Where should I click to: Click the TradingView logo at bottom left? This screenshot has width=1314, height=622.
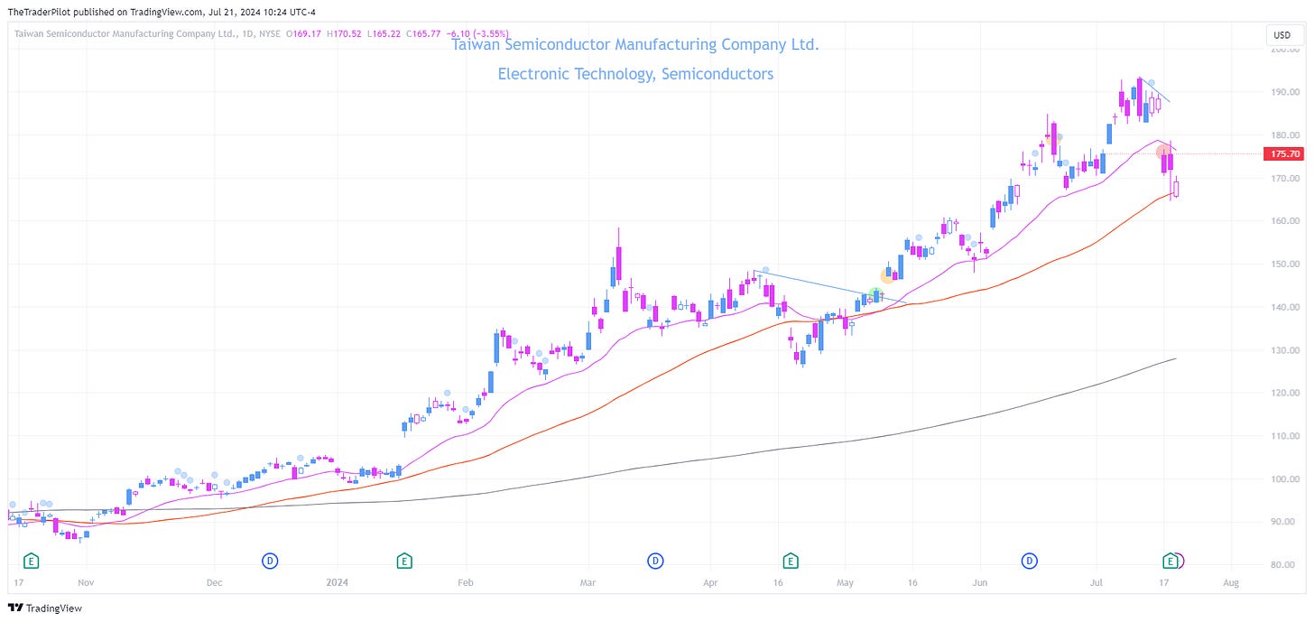pyautogui.click(x=45, y=608)
